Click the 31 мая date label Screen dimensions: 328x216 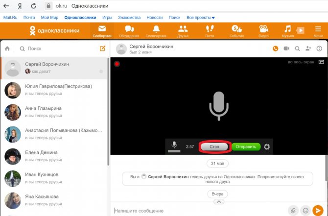(x=217, y=164)
